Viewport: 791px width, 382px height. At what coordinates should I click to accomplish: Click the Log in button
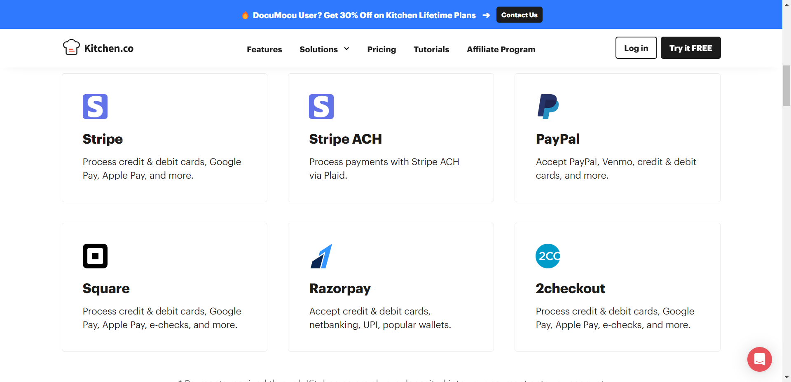coord(636,48)
